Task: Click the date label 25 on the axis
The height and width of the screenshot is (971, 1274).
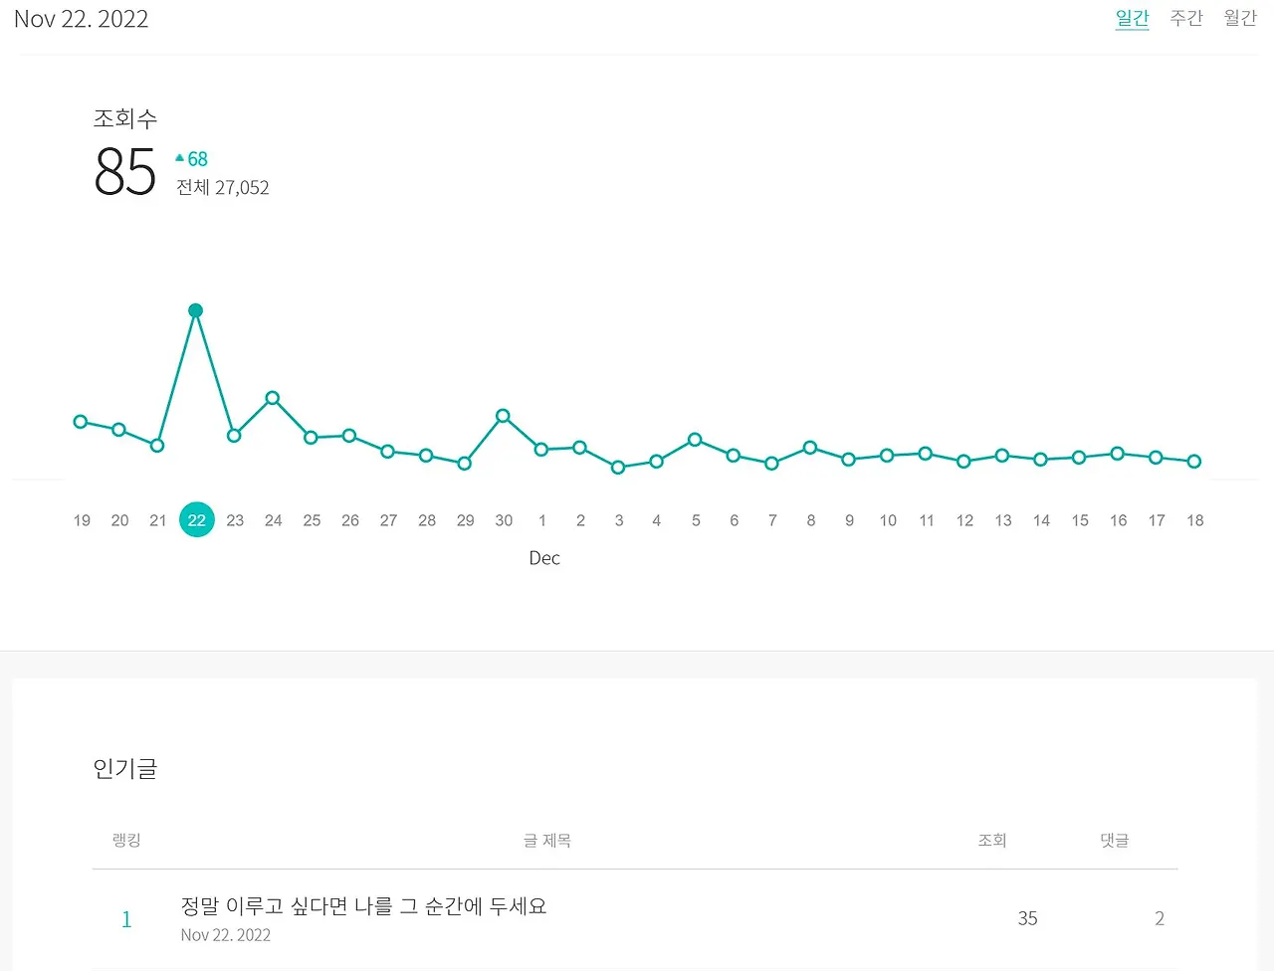Action: click(312, 520)
